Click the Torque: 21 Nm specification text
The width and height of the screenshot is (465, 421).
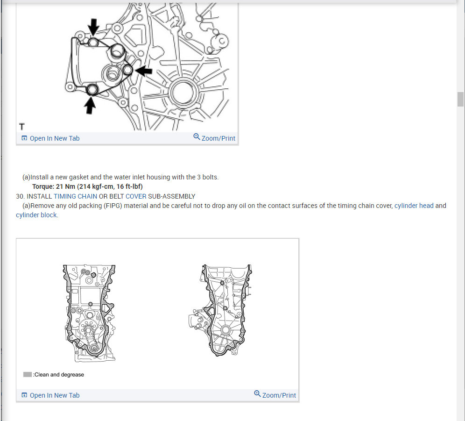point(87,186)
